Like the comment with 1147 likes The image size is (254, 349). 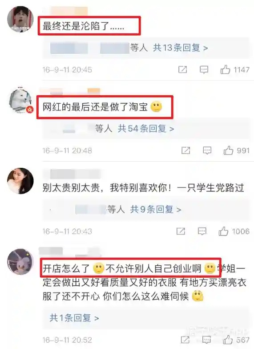[225, 69]
